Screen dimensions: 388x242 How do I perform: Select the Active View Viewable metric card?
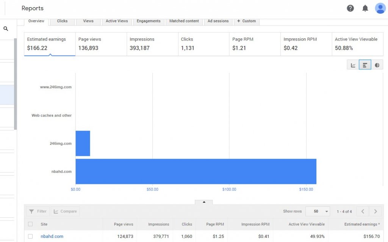click(358, 44)
